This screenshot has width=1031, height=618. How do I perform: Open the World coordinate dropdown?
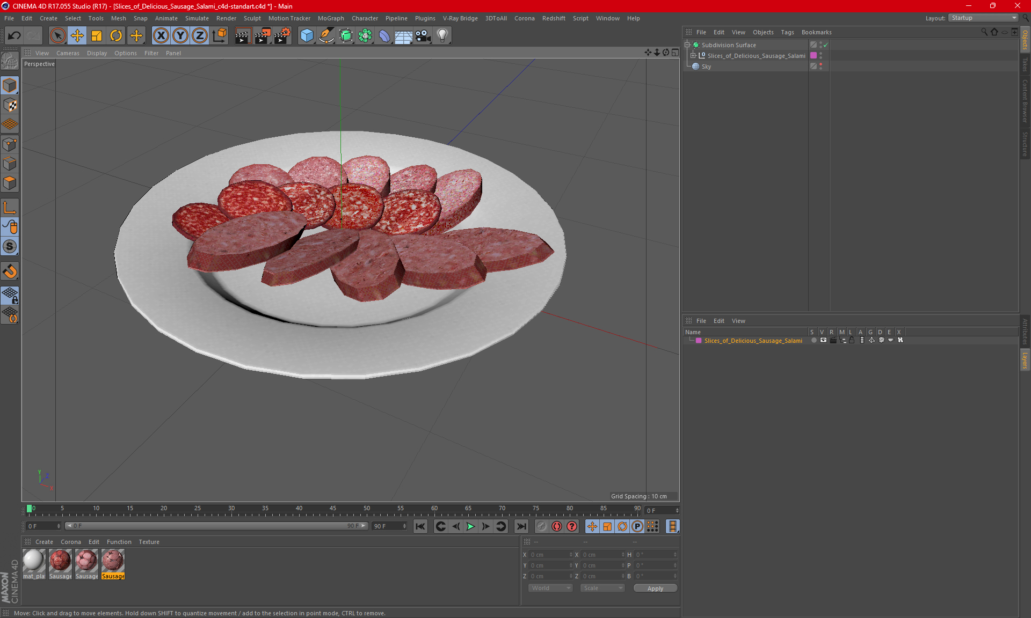550,588
